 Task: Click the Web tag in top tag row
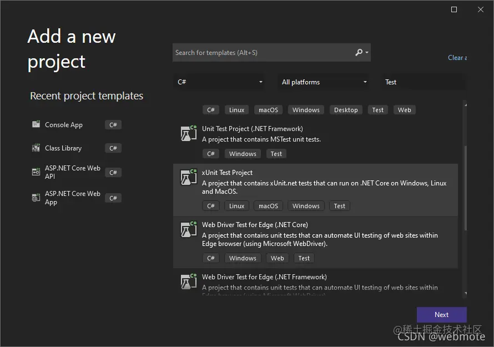point(404,110)
